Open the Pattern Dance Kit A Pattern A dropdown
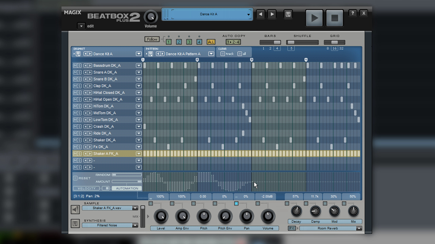The image size is (435, 244). tap(211, 54)
